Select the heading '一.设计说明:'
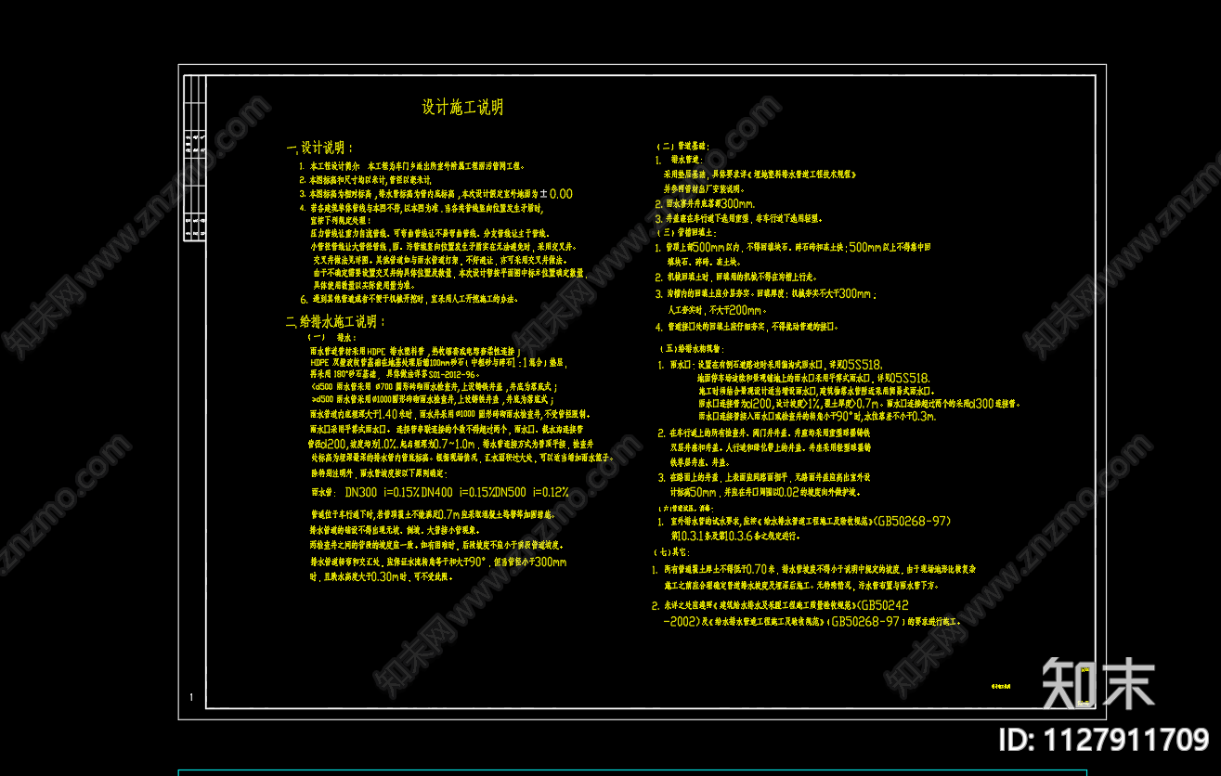This screenshot has height=776, width=1221. tap(319, 148)
